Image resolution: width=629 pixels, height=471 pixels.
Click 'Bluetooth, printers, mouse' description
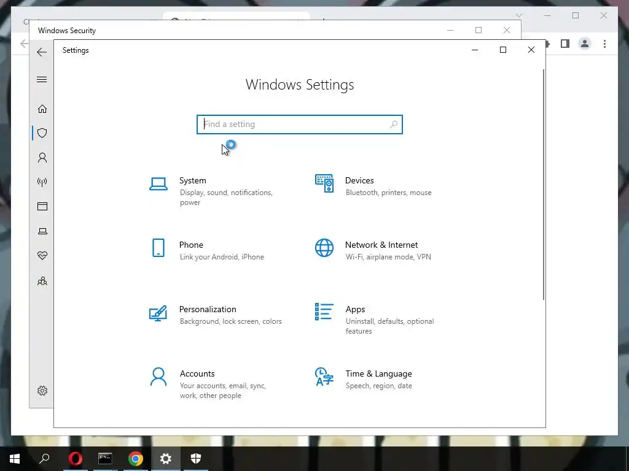(x=389, y=193)
